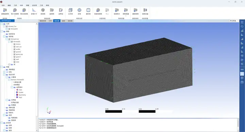Click the Outlet boundary condition icon
Screen dimensions: 245x132
pos(17,92)
